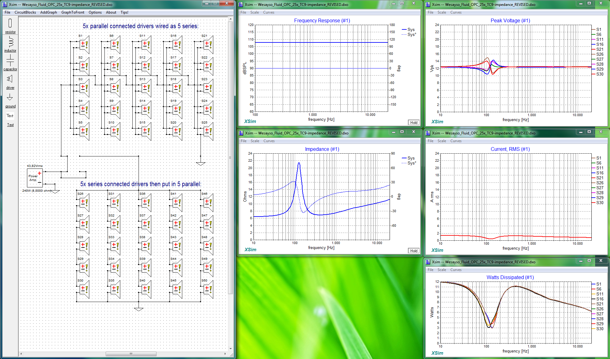610x359 pixels.
Task: Click the ground symbol under the S25 column
Action: click(201, 164)
